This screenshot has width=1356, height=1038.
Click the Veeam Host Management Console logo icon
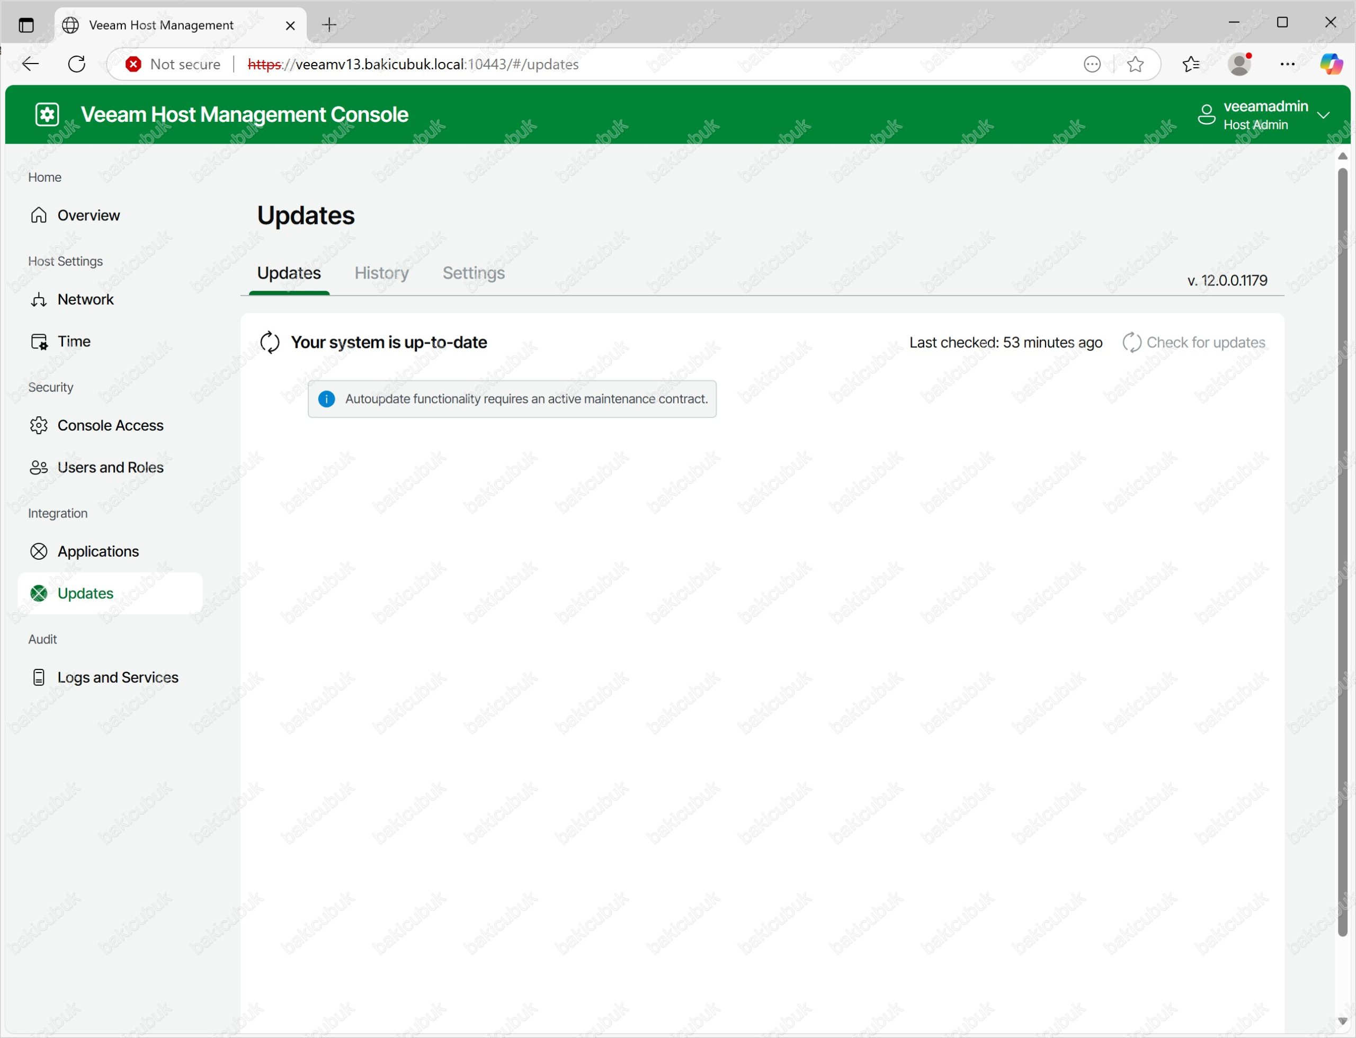tap(47, 114)
